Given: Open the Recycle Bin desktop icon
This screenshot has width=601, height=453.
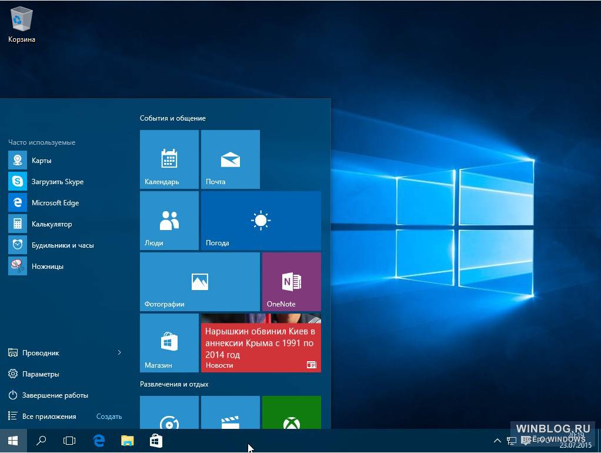Looking at the screenshot, I should tap(21, 25).
